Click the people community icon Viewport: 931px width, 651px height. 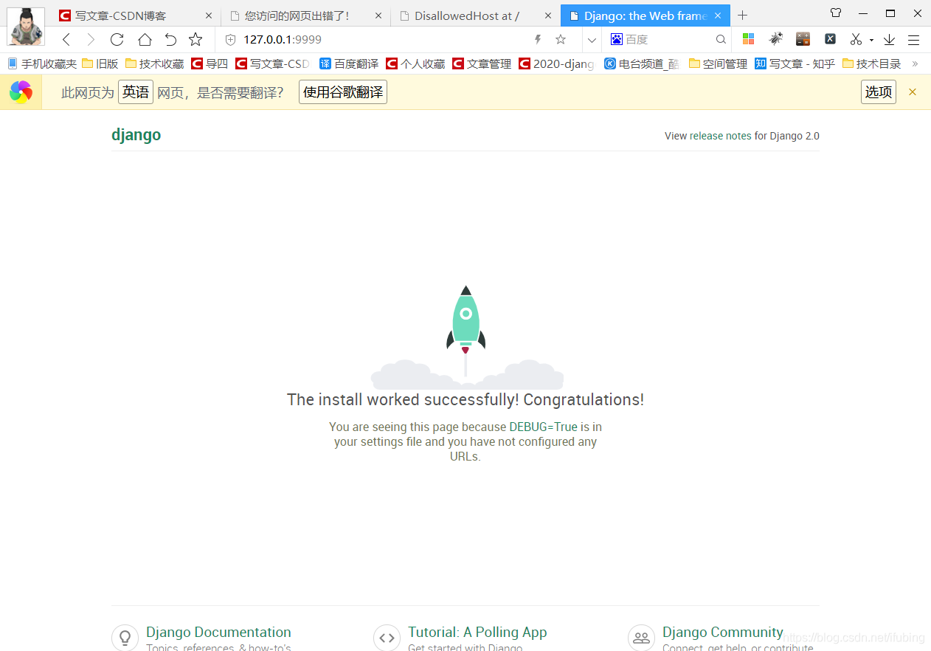click(x=642, y=638)
